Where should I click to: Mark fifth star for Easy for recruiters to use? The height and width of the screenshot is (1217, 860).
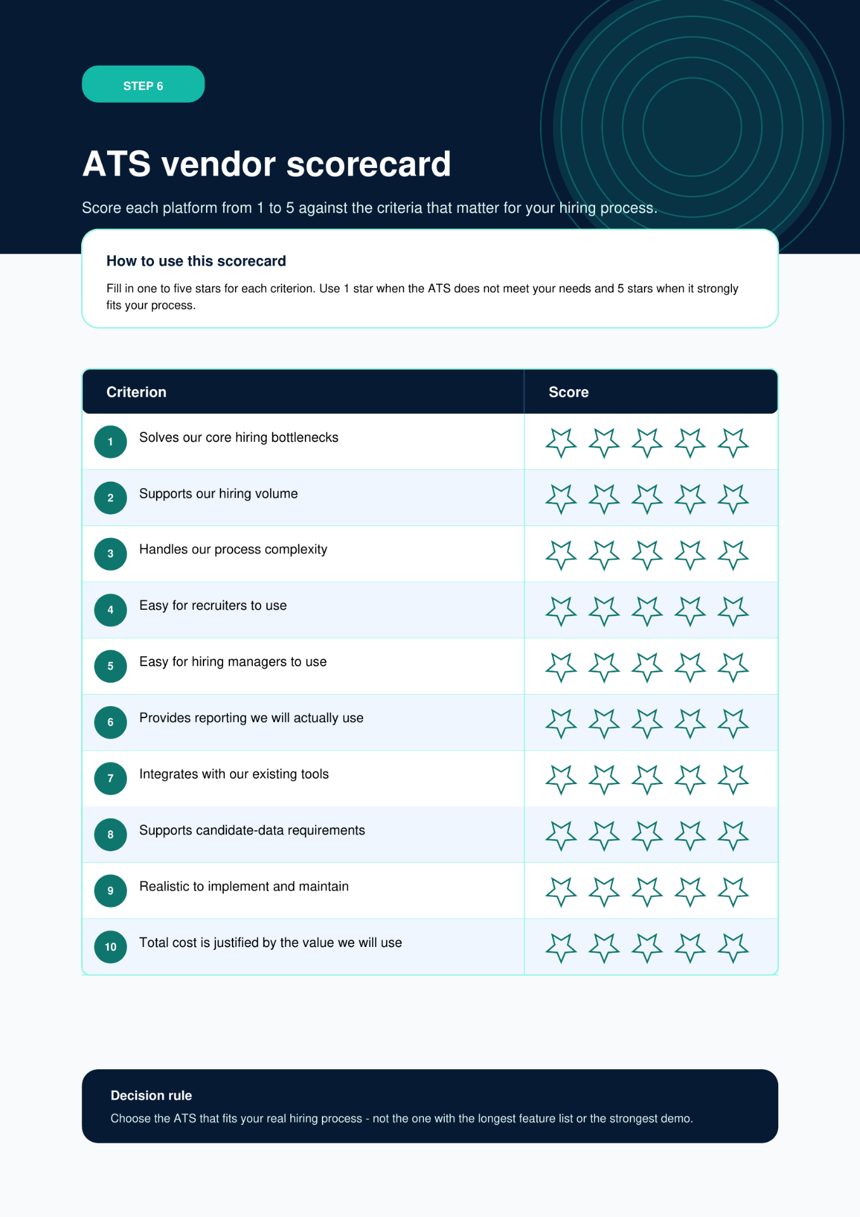point(733,611)
